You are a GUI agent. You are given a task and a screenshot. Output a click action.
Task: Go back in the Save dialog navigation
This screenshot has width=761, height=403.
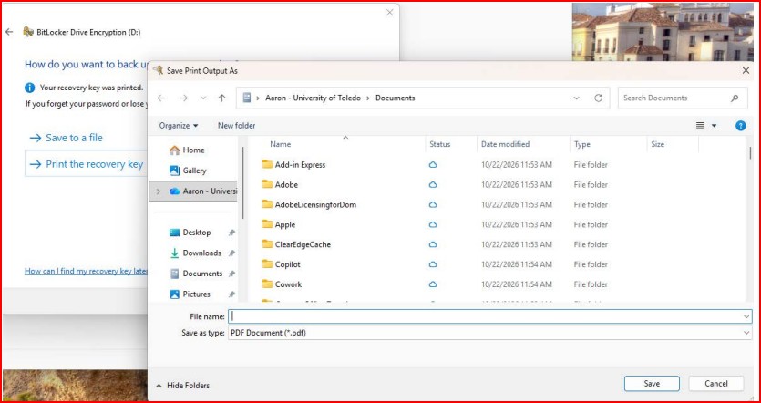point(161,98)
